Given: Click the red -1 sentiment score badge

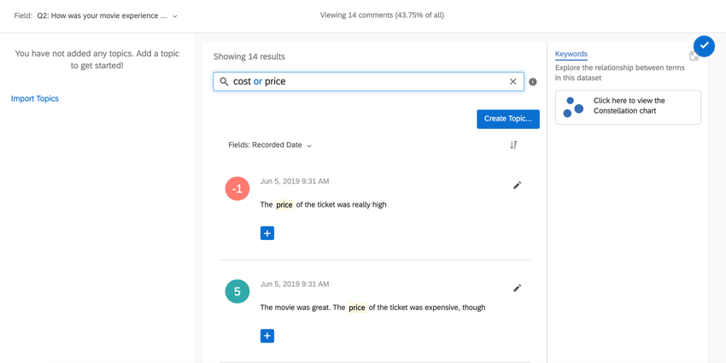Looking at the screenshot, I should tap(237, 189).
